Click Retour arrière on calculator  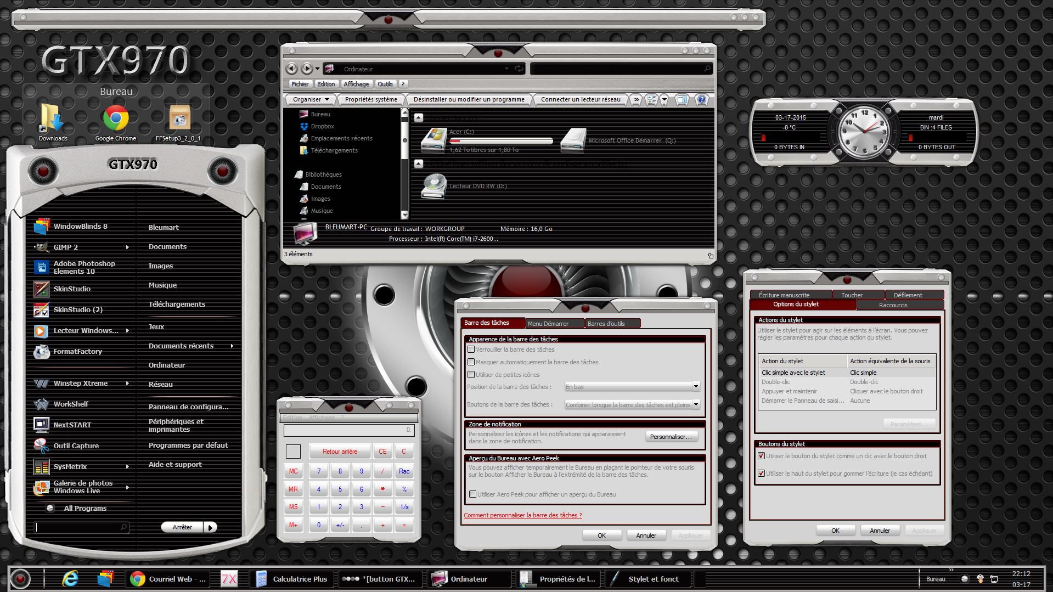point(340,452)
